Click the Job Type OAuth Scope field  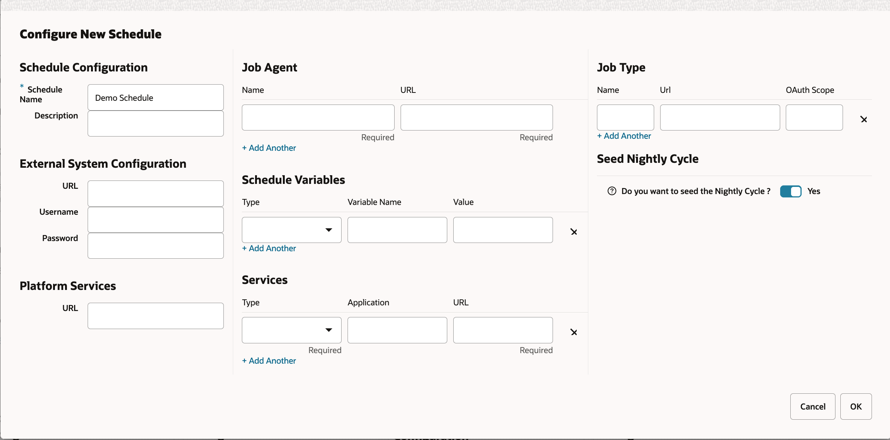pyautogui.click(x=814, y=117)
